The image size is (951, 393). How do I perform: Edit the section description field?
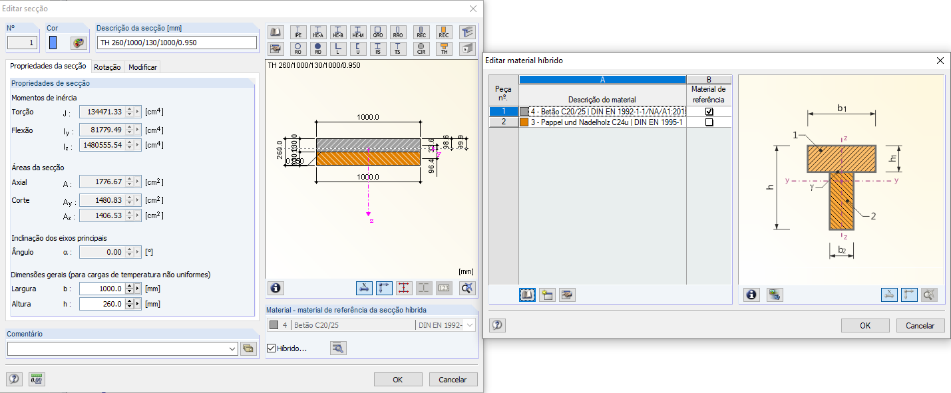177,43
